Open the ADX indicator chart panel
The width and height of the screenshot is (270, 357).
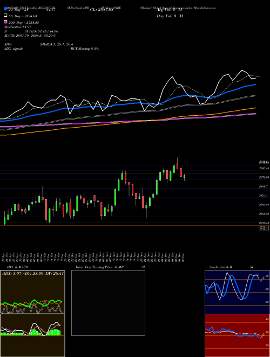[32, 292]
